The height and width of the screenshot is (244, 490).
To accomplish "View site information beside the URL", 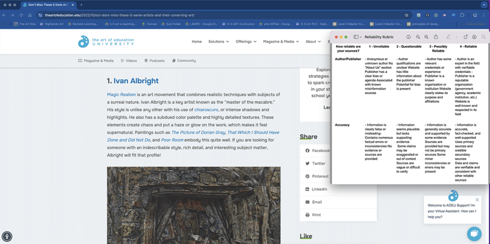I will pos(40,15).
